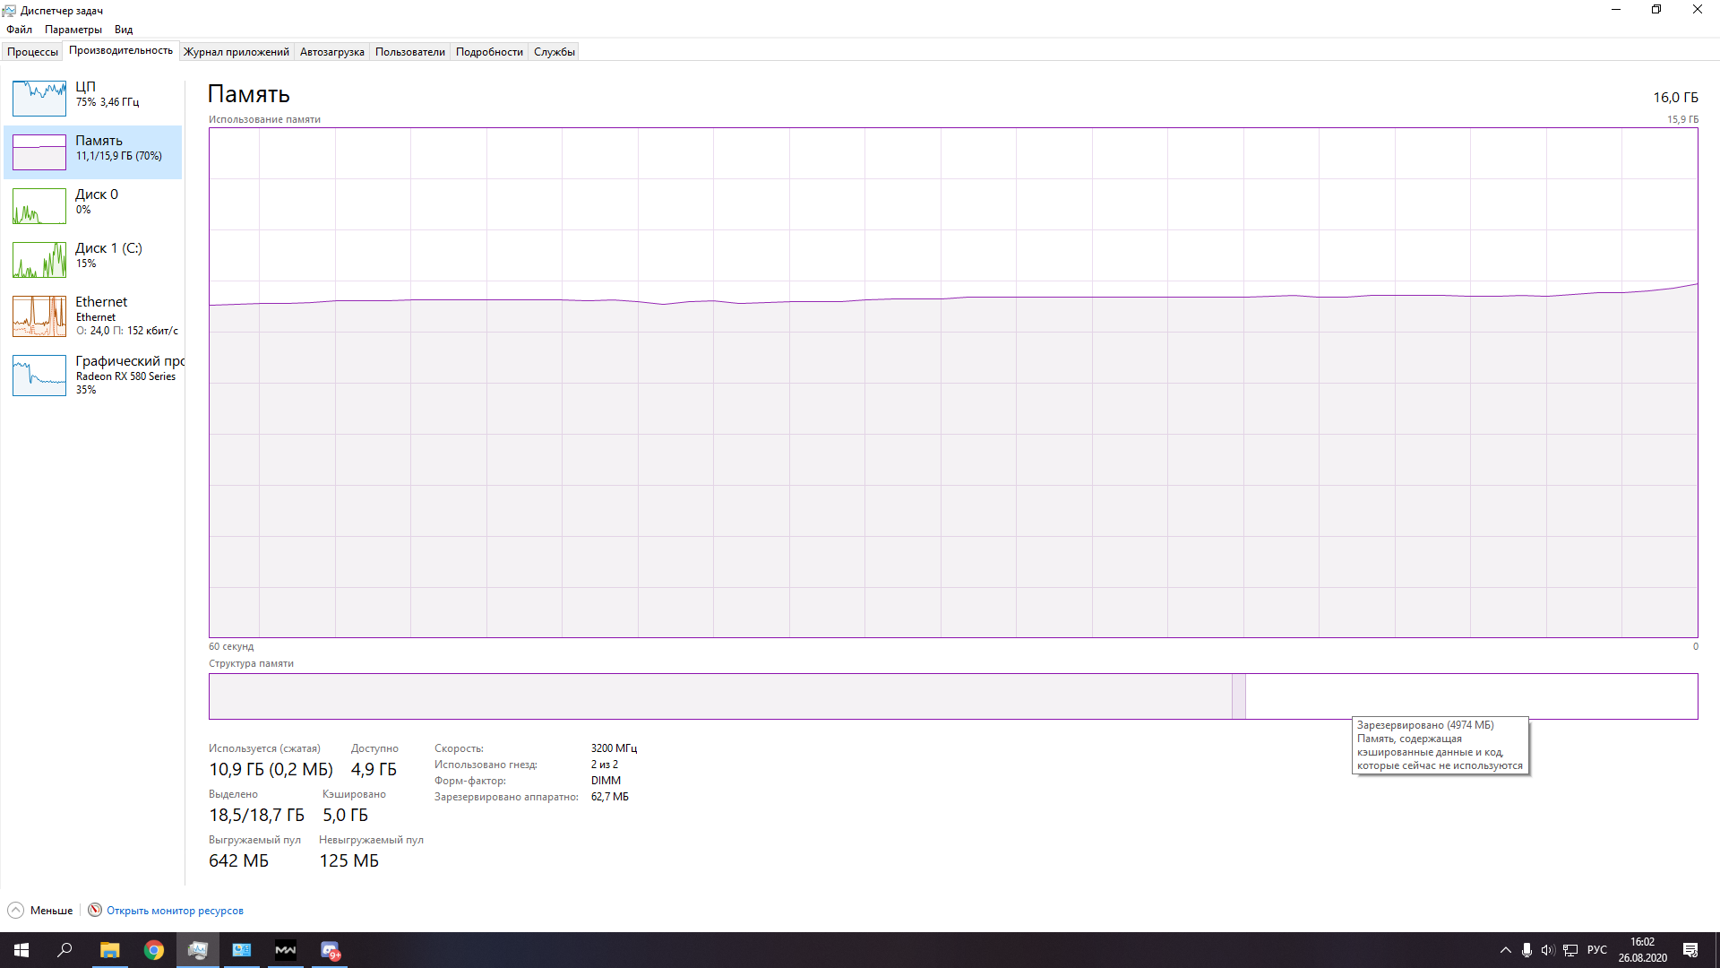Image resolution: width=1720 pixels, height=968 pixels.
Task: Click the microphone tray icon
Action: 1526,950
